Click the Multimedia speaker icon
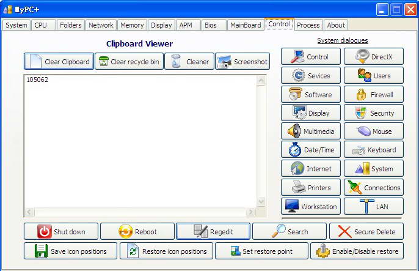The width and height of the screenshot is (419, 271). click(x=294, y=131)
